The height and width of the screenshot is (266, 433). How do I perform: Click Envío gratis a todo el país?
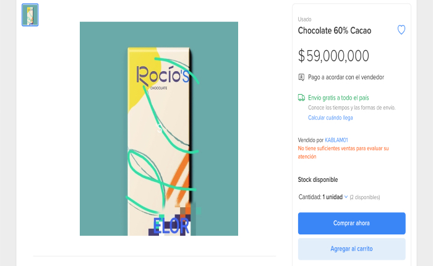click(338, 98)
